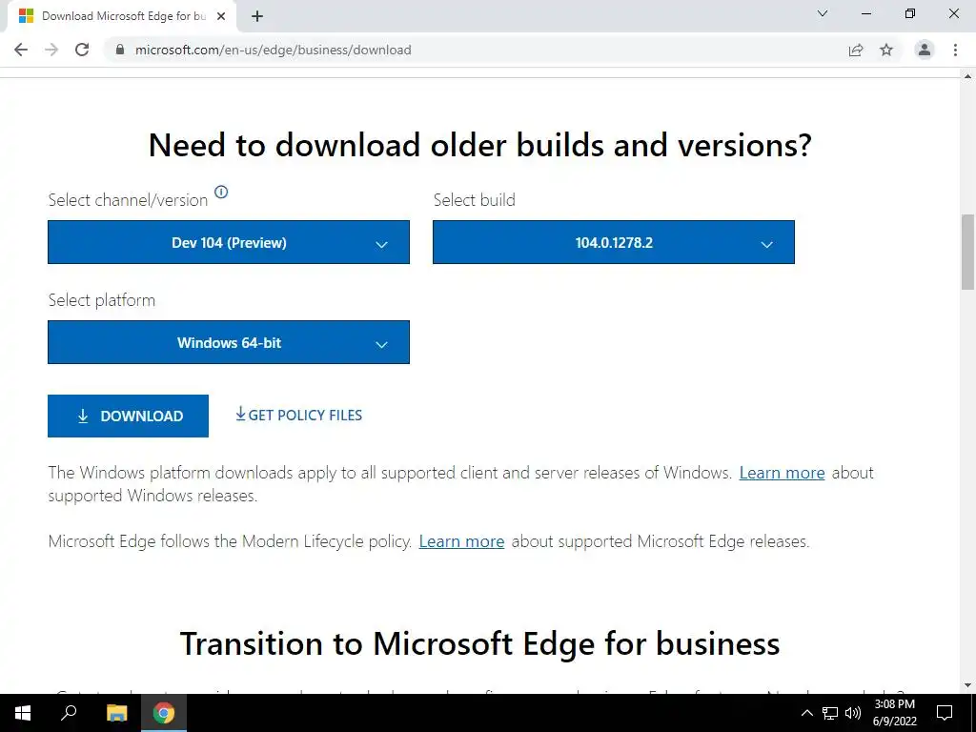
Task: Open Windows taskbar search
Action: [69, 713]
